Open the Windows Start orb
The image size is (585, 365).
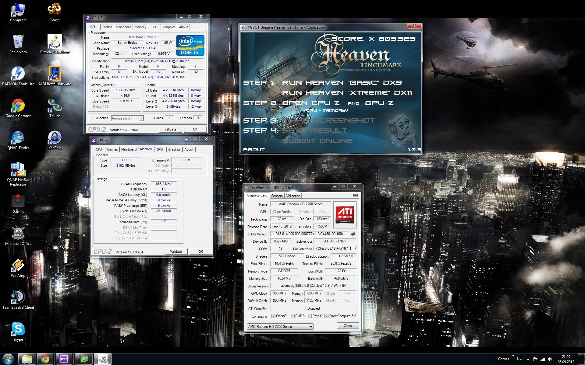click(x=8, y=359)
